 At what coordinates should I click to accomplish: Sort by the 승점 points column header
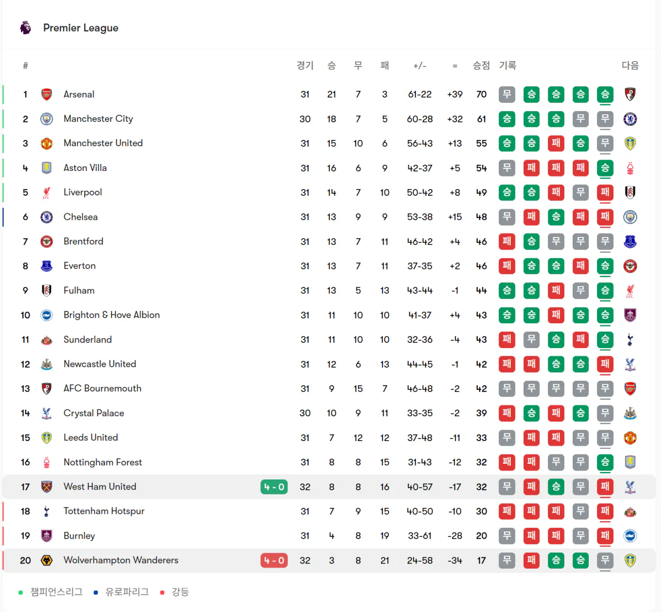(x=481, y=66)
